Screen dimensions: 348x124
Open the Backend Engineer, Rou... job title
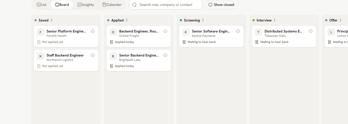[x=139, y=31]
